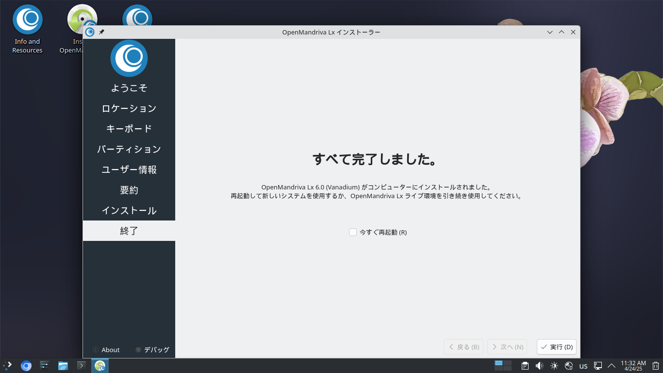Click the デバッグ button in the sidebar
Viewport: 663px width, 373px height.
[152, 350]
